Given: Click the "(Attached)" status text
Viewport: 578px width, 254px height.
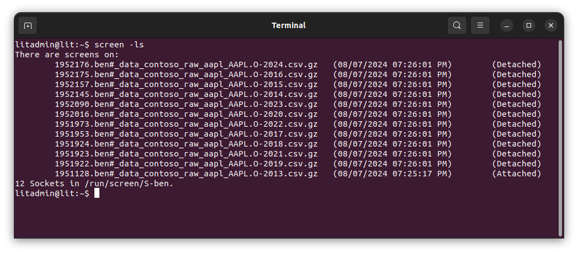Looking at the screenshot, I should click(x=516, y=174).
